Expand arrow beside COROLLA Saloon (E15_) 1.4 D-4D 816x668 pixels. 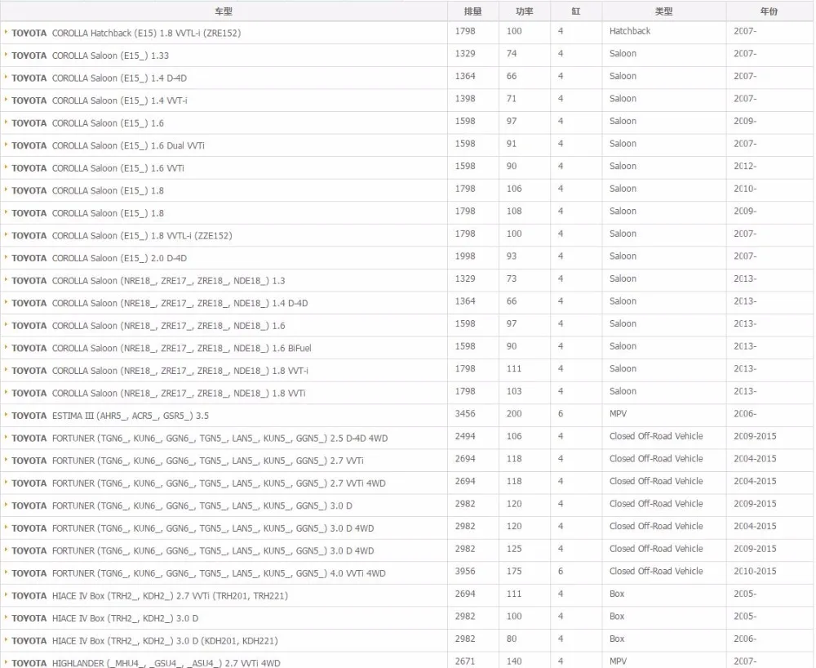(6, 77)
